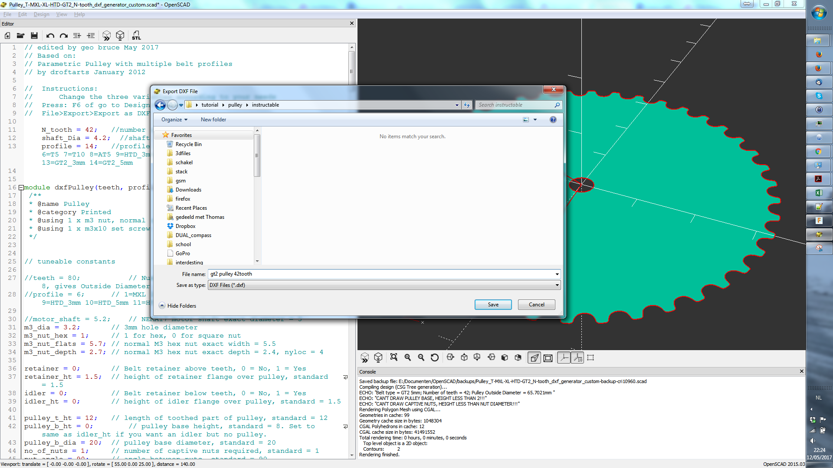Image resolution: width=833 pixels, height=468 pixels.
Task: Close the Editor panel
Action: click(352, 23)
